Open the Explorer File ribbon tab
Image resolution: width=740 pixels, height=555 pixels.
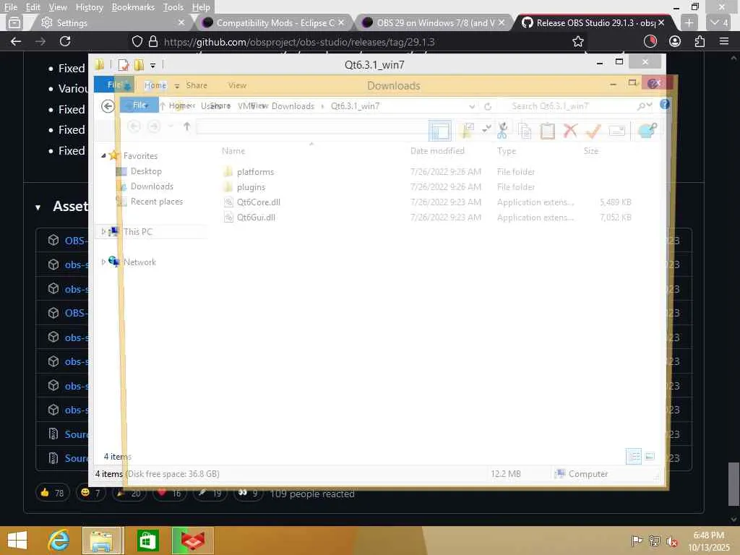(113, 85)
